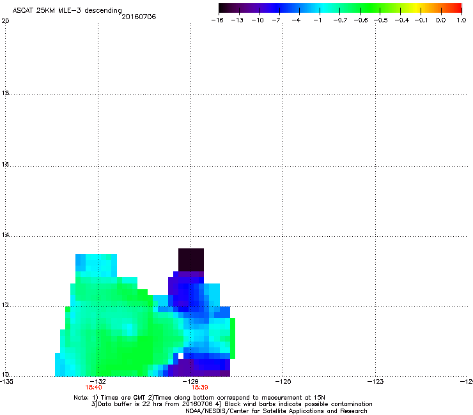Click latitude label 10
The image size is (473, 415).
[x=5, y=374]
